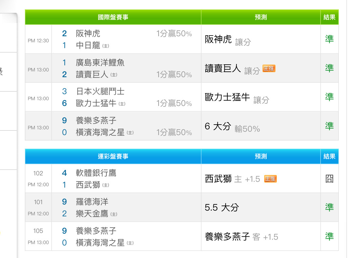Click the 準 result for the 讀賣巨人 prediction

pyautogui.click(x=329, y=68)
